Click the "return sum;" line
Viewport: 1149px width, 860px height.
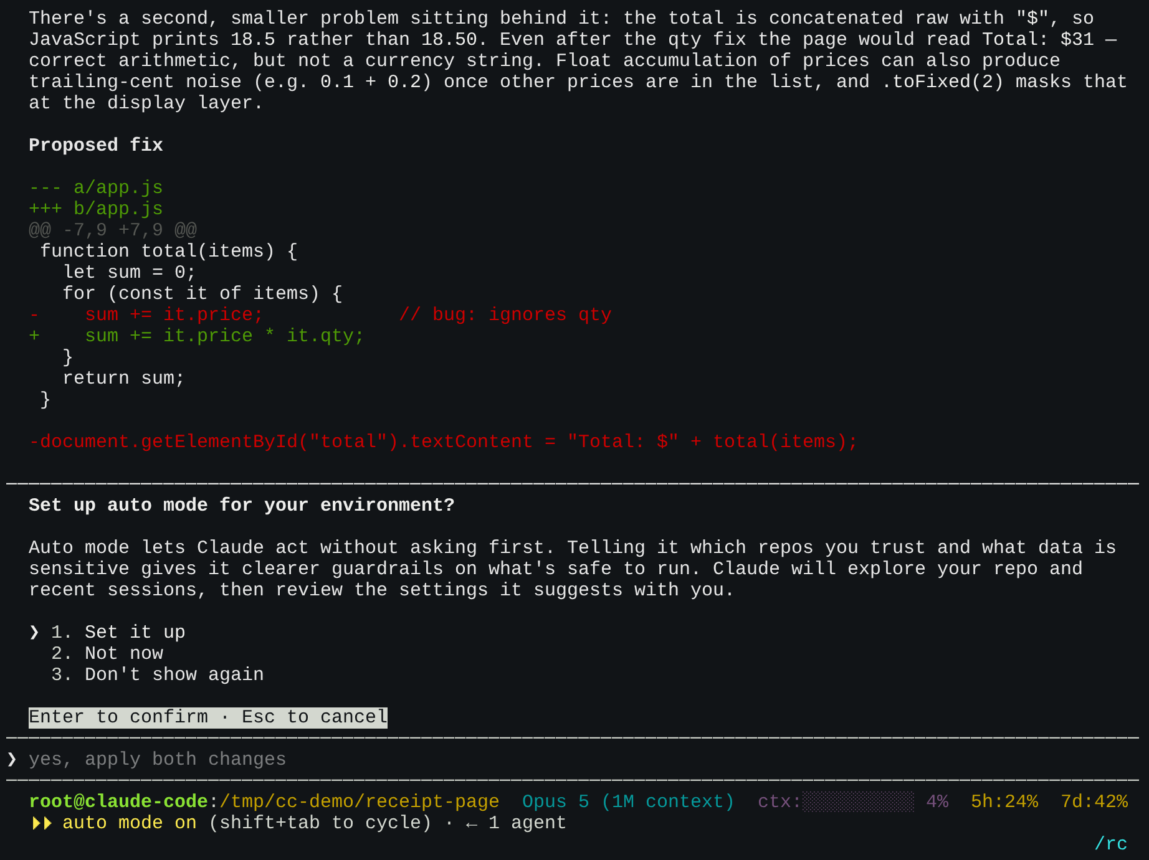click(123, 378)
